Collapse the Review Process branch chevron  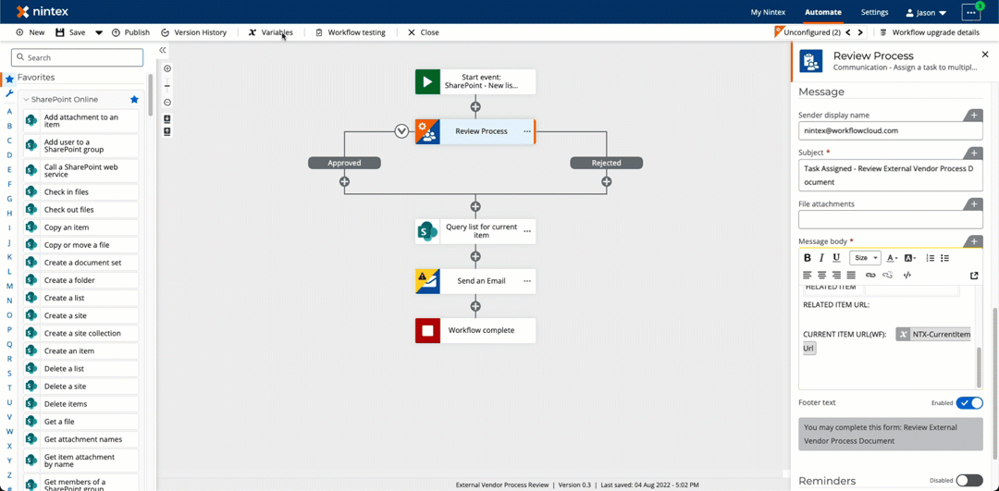(x=401, y=131)
